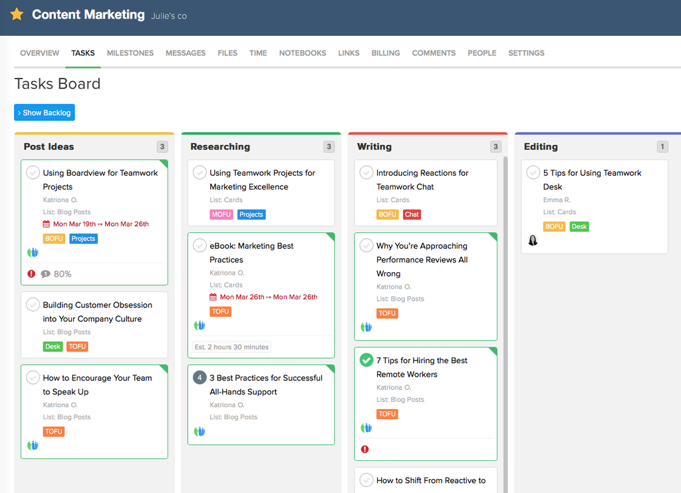Click the Editing column count badge
This screenshot has width=681, height=493.
pyautogui.click(x=662, y=146)
